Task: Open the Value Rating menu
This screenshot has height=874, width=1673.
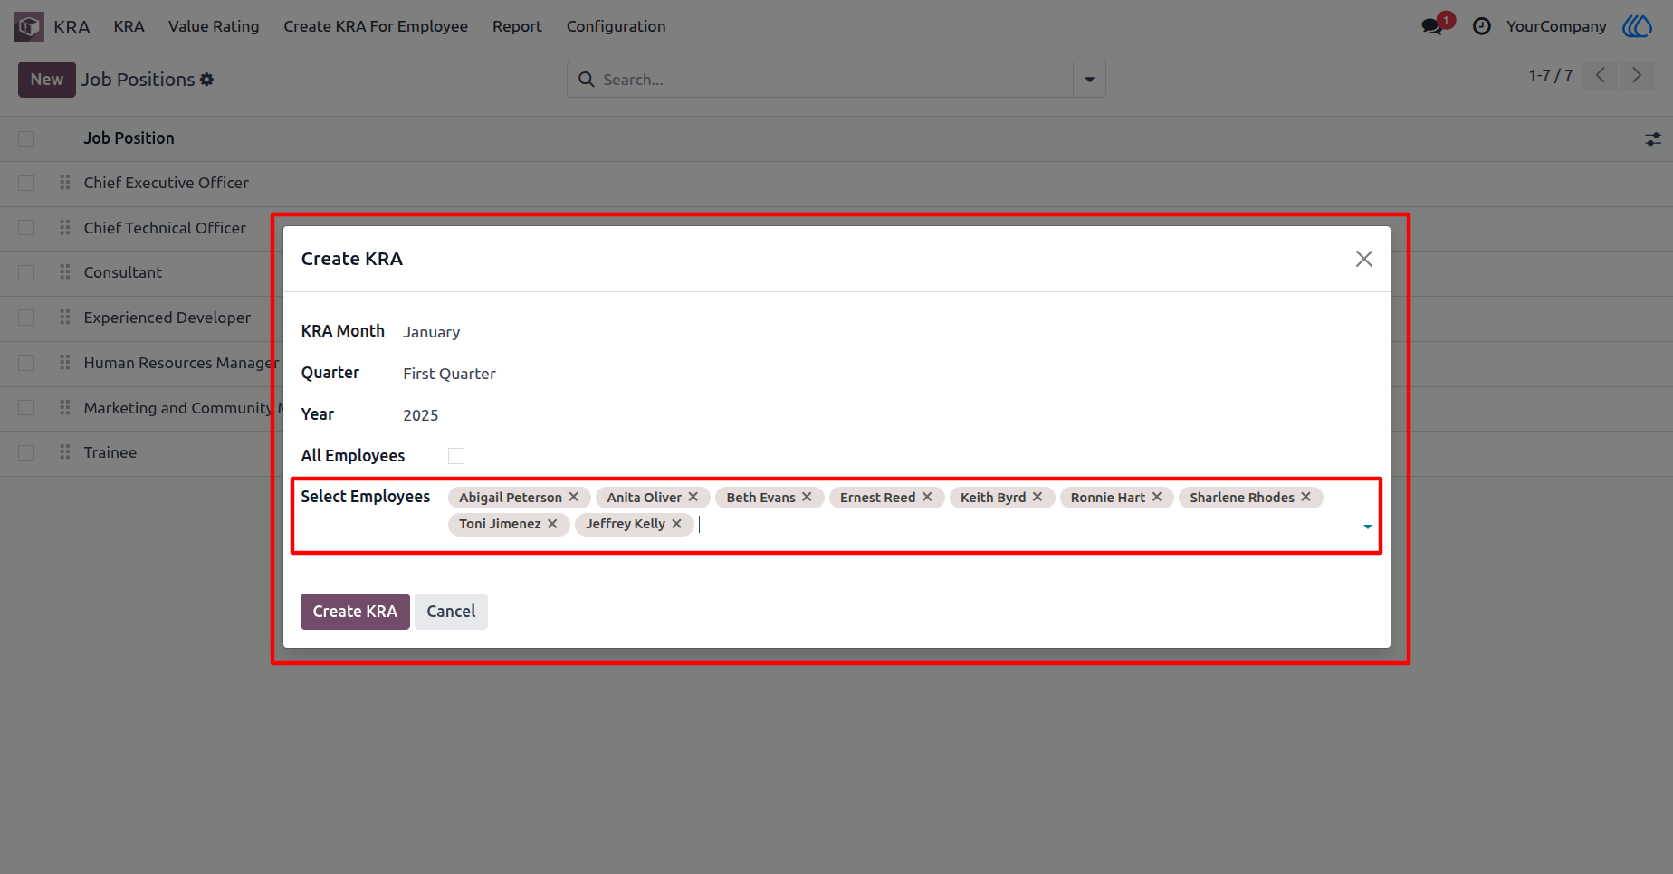Action: [214, 26]
